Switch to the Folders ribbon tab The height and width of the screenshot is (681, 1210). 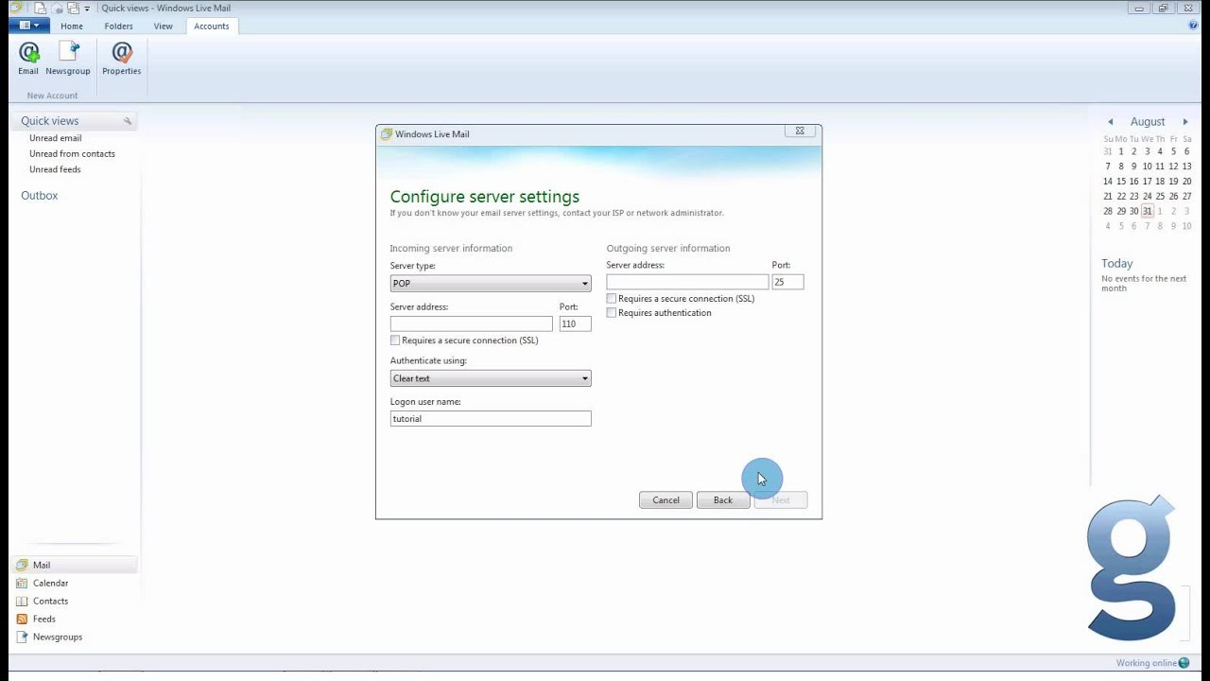[119, 26]
